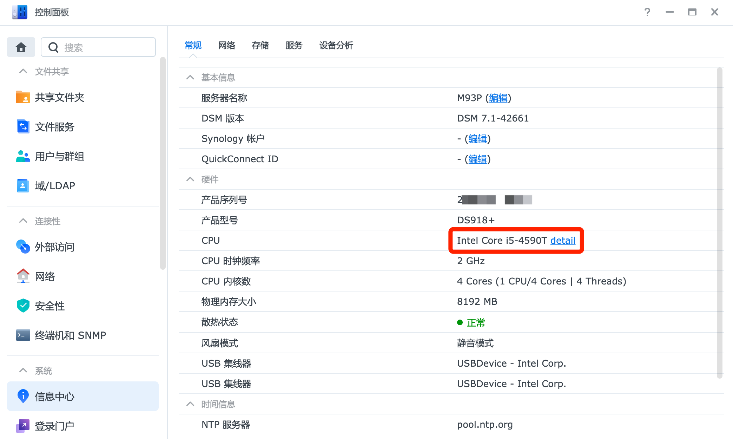Select the 共享文件夹 label
The height and width of the screenshot is (439, 733).
coord(60,97)
